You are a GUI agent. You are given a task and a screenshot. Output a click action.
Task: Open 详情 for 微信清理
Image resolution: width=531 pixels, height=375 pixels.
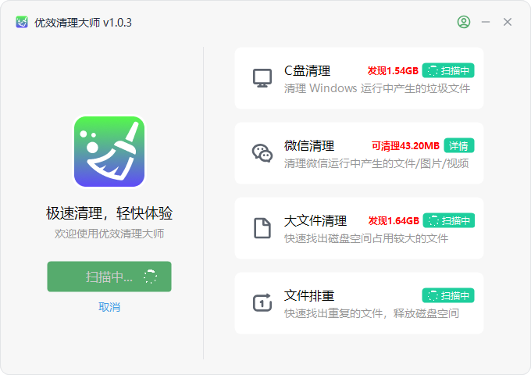pyautogui.click(x=459, y=145)
